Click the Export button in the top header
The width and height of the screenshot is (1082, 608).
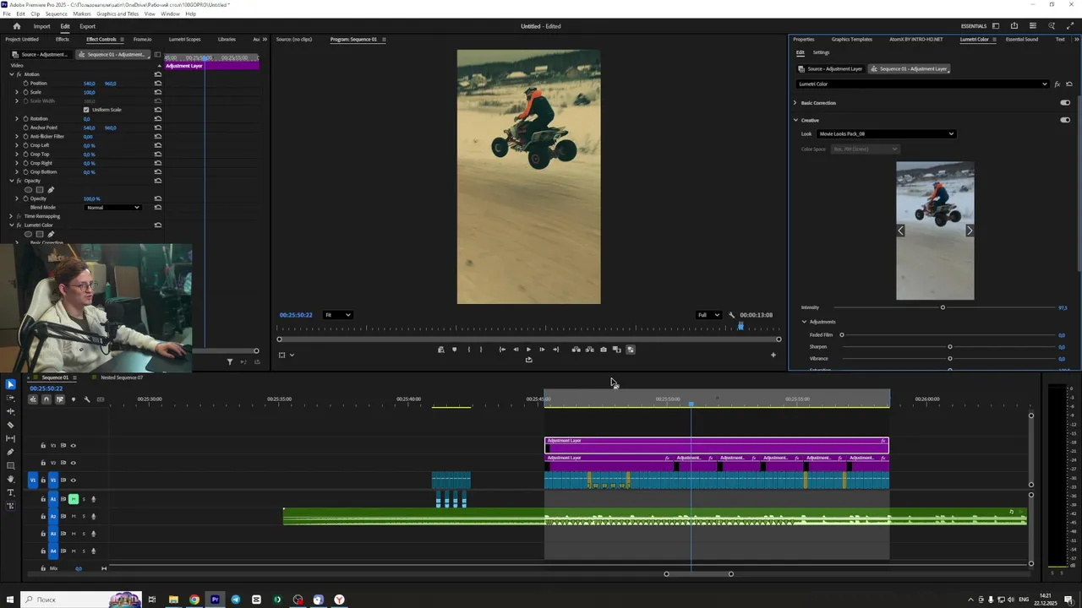click(87, 26)
